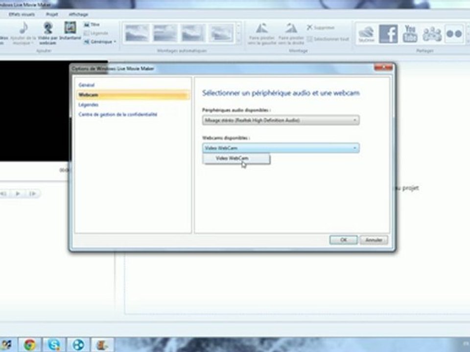Click the Ajouter de la musique note icon
The width and height of the screenshot is (470, 352).
23,28
